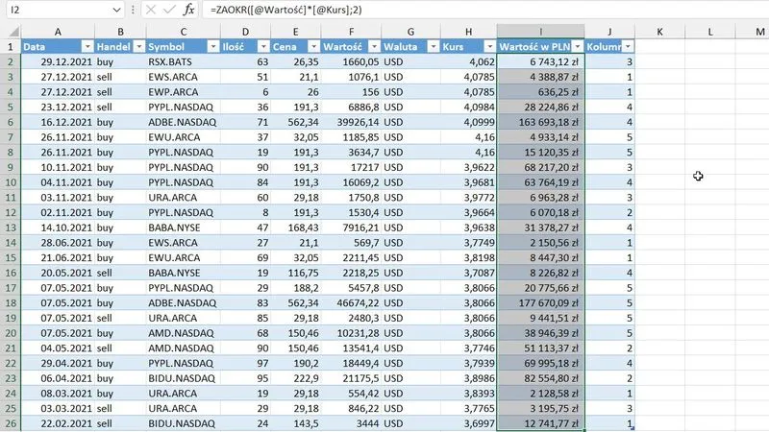The width and height of the screenshot is (769, 432).
Task: Expand the Cena column filter button
Action: (x=312, y=46)
